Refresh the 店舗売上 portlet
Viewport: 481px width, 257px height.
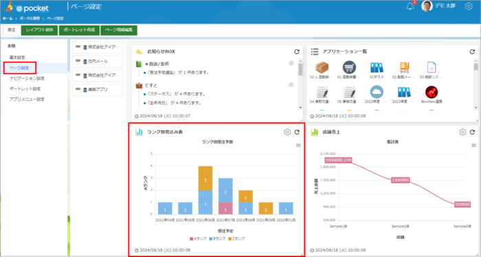[x=472, y=132]
